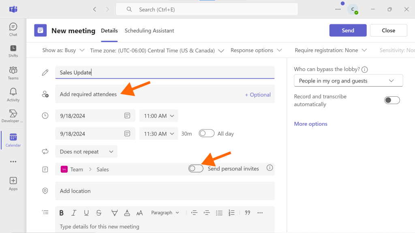Change 11:30 AM end time
415x233 pixels.
point(158,133)
